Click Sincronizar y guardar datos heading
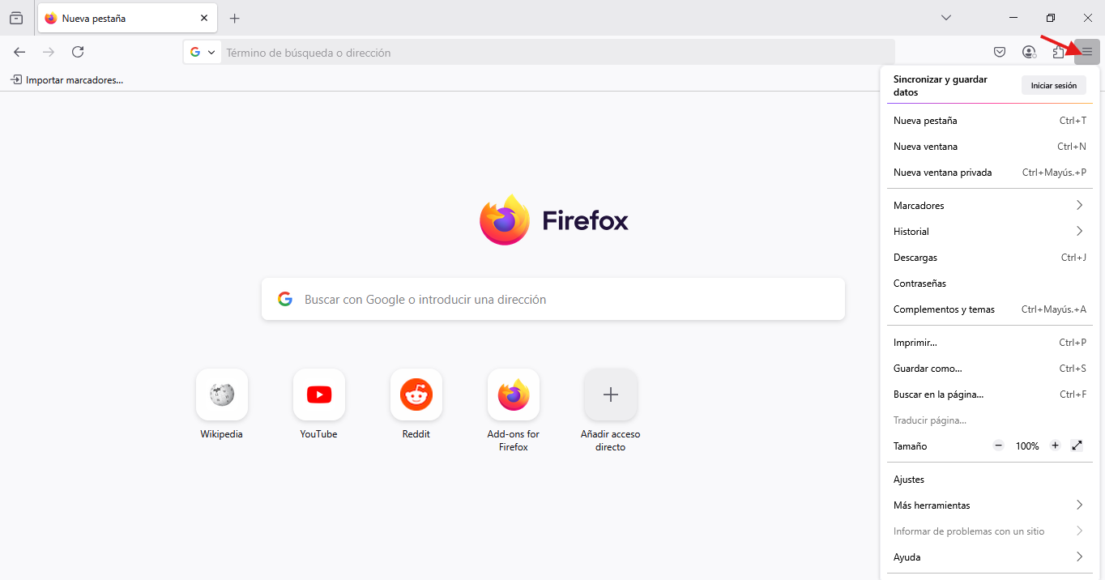This screenshot has height=580, width=1105. [941, 86]
